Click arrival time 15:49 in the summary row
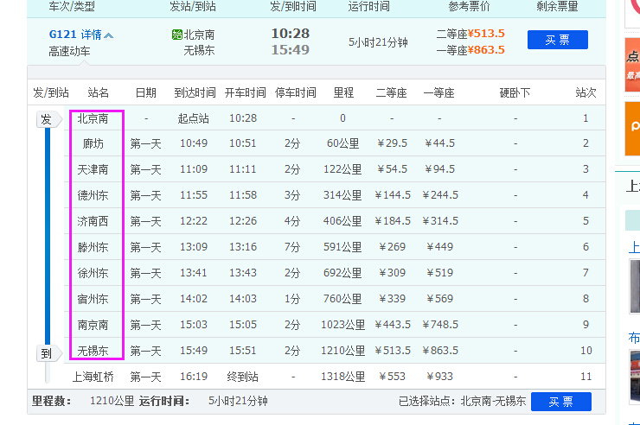The image size is (640, 425). 291,50
